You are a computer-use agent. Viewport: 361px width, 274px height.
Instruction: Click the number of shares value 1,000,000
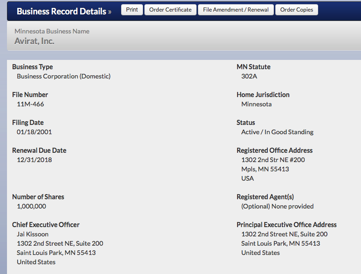[x=31, y=206]
